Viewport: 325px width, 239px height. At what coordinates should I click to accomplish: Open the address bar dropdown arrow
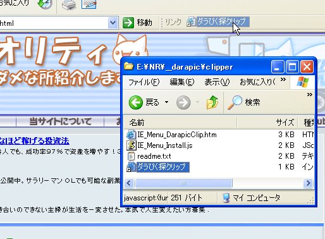pyautogui.click(x=113, y=23)
